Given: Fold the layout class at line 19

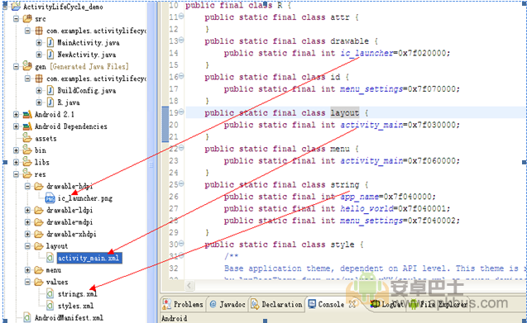Looking at the screenshot, I should 181,112.
